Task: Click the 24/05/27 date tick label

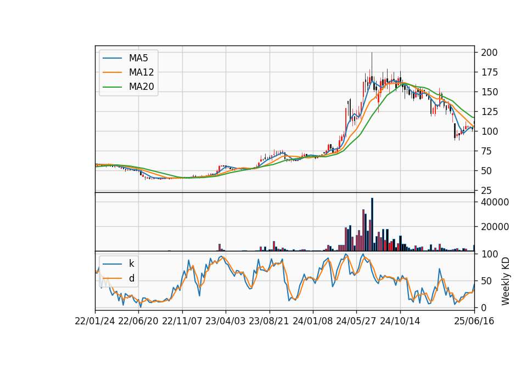Action: (x=356, y=321)
